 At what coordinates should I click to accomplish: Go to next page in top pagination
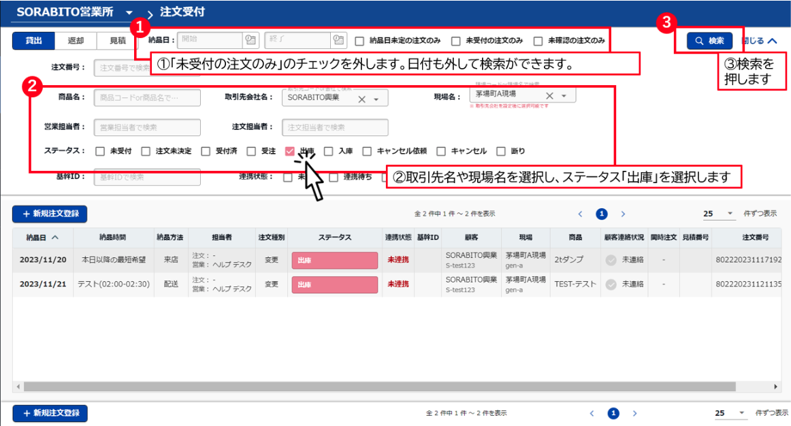click(623, 214)
